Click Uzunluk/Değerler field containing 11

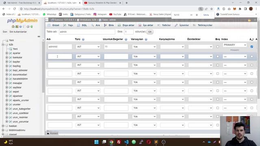116,47
